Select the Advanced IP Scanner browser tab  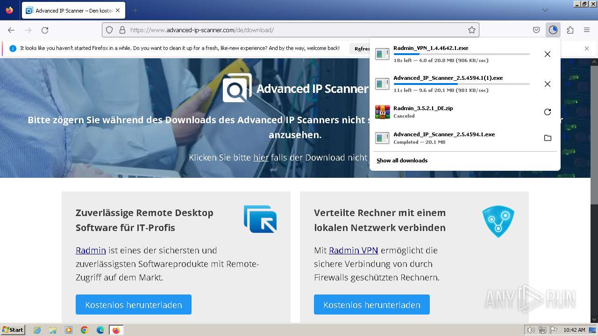pos(73,10)
